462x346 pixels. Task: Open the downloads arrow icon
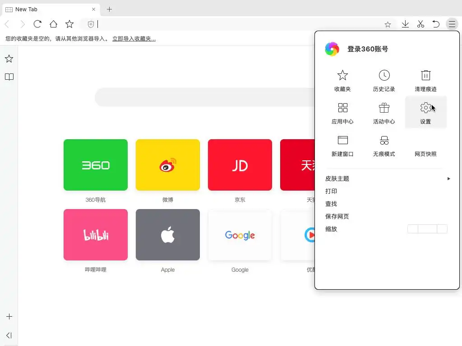(x=405, y=24)
